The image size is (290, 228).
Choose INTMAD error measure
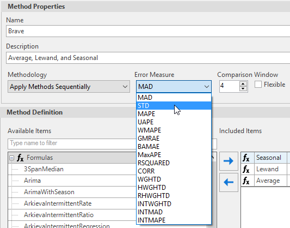pyautogui.click(x=174, y=212)
